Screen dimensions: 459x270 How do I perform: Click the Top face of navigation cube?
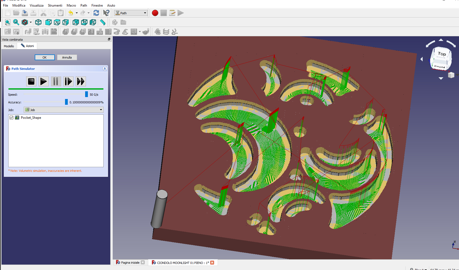pos(442,54)
